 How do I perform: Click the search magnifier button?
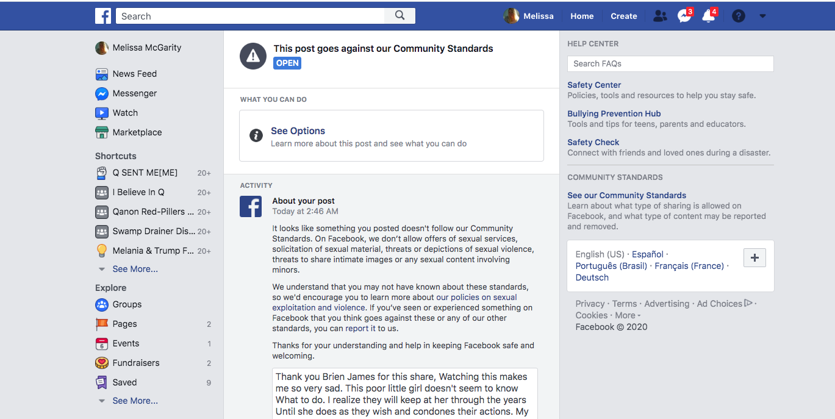point(400,16)
